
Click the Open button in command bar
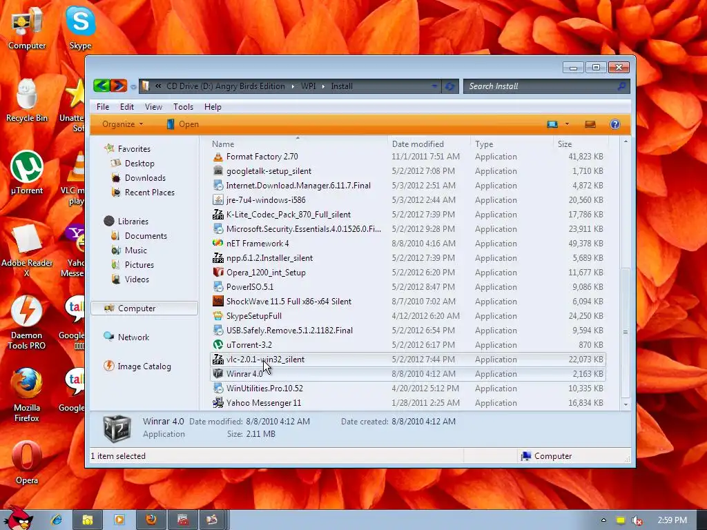pos(182,124)
